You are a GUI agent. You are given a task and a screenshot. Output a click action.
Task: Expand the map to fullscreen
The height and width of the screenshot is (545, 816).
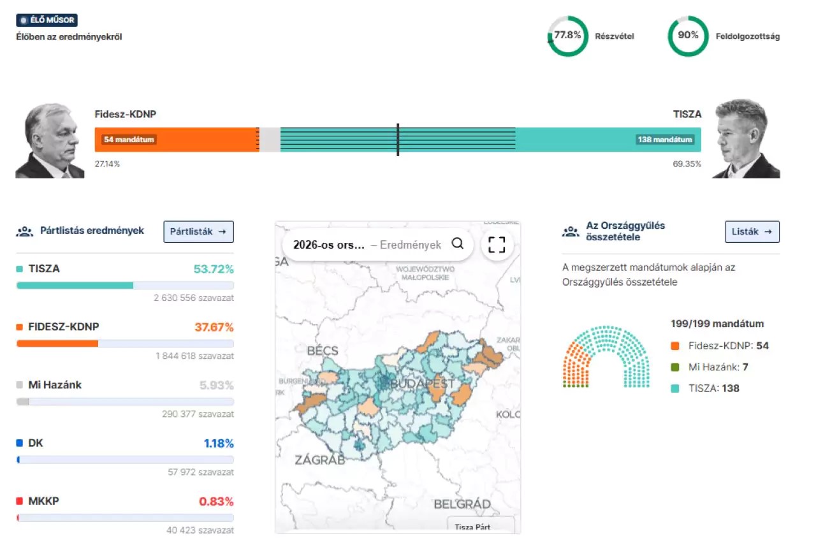(497, 244)
